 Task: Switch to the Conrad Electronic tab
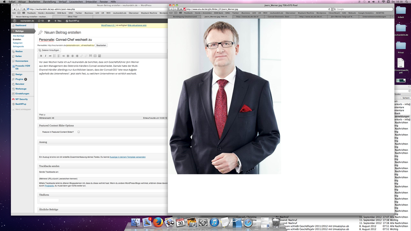click(x=280, y=17)
